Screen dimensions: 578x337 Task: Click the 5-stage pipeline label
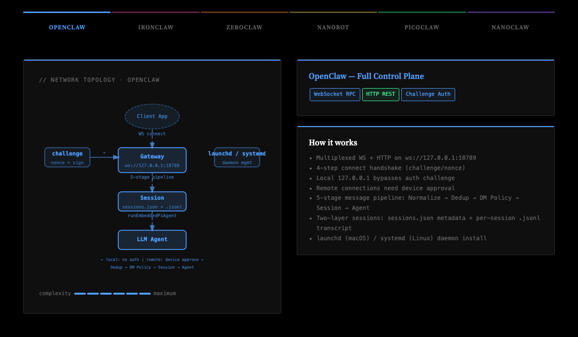point(152,177)
